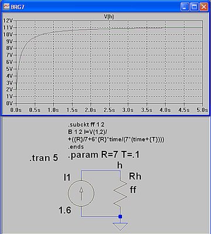
Task: Maximize the BRG7 plot window
Action: (x=194, y=7)
